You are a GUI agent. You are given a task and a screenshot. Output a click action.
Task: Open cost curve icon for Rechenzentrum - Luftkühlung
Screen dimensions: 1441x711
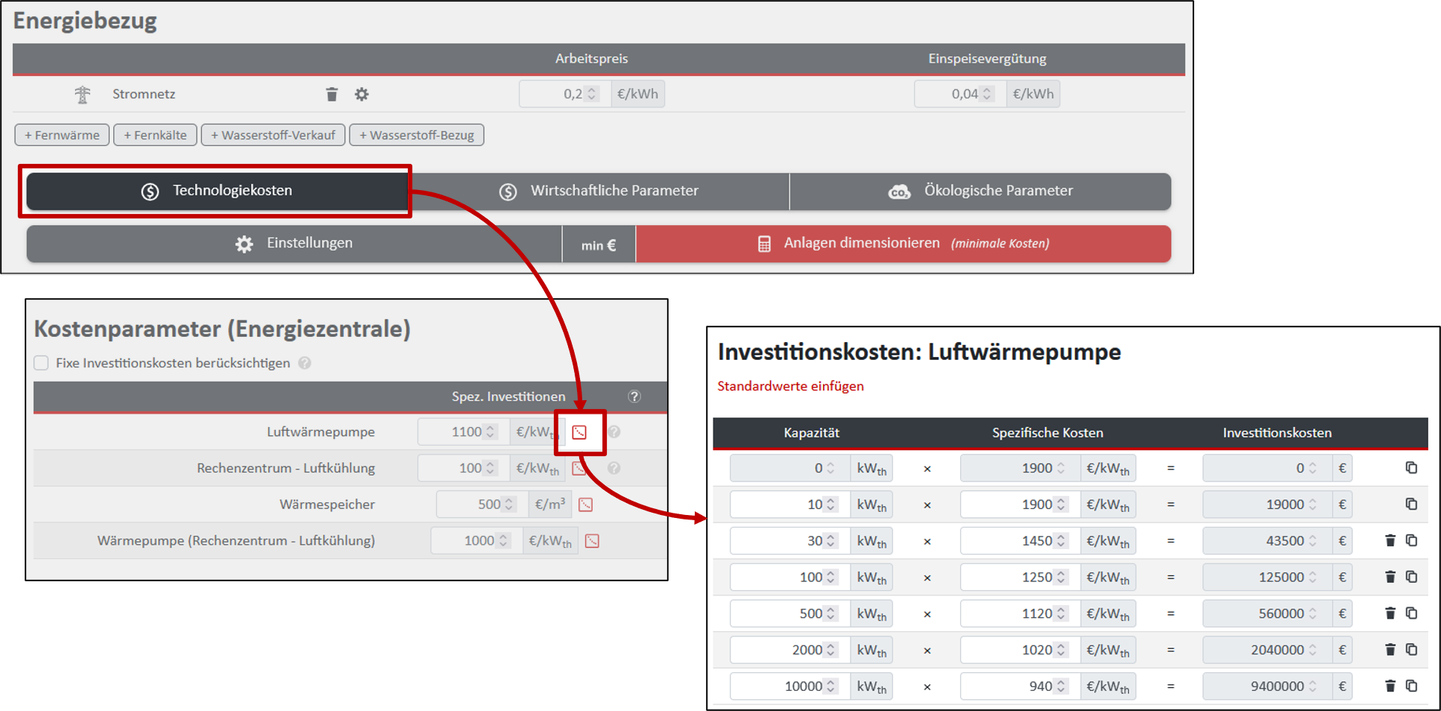coord(578,468)
